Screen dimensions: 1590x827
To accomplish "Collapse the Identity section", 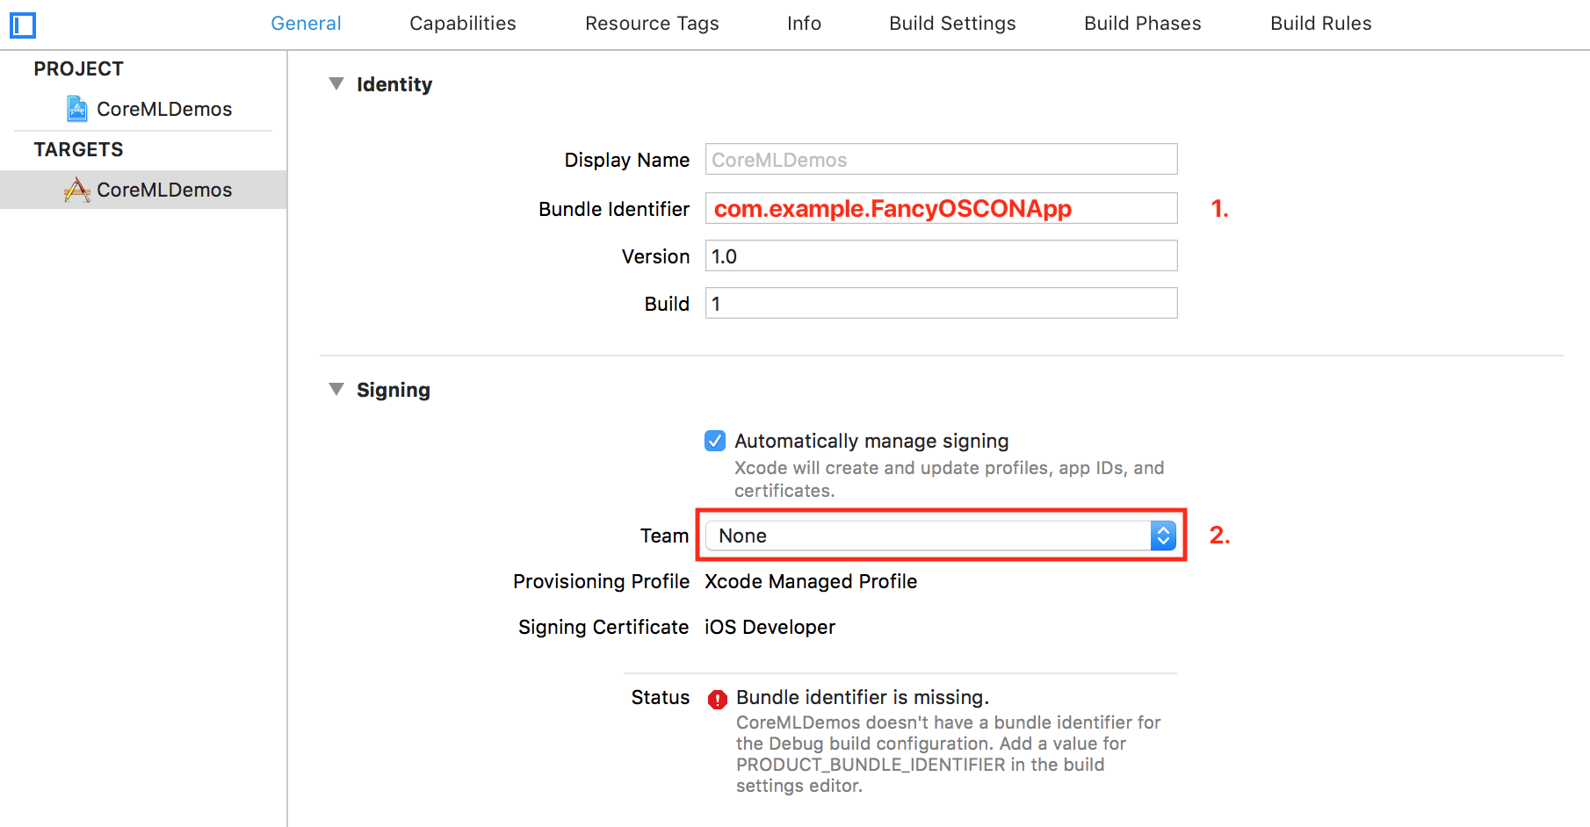I will pos(336,84).
